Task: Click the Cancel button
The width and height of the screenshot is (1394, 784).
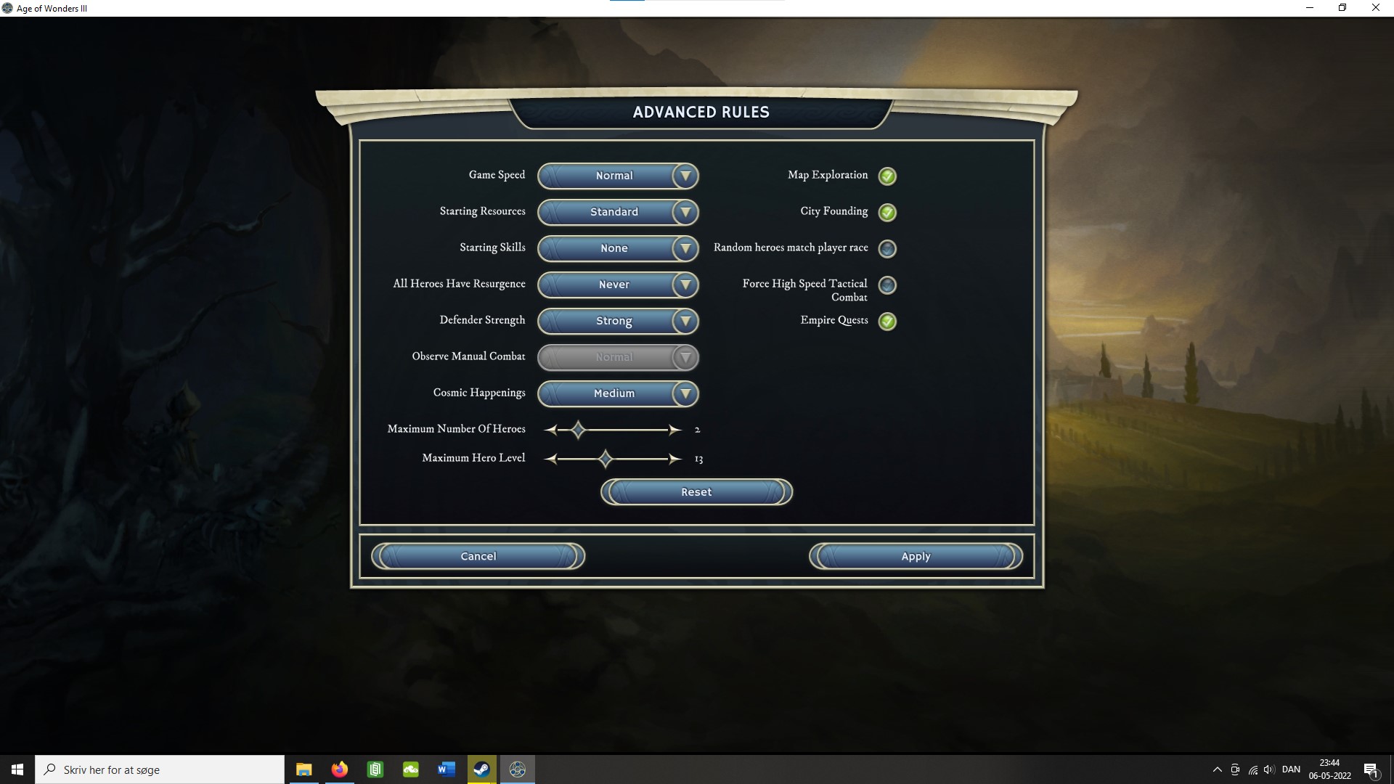Action: [478, 556]
